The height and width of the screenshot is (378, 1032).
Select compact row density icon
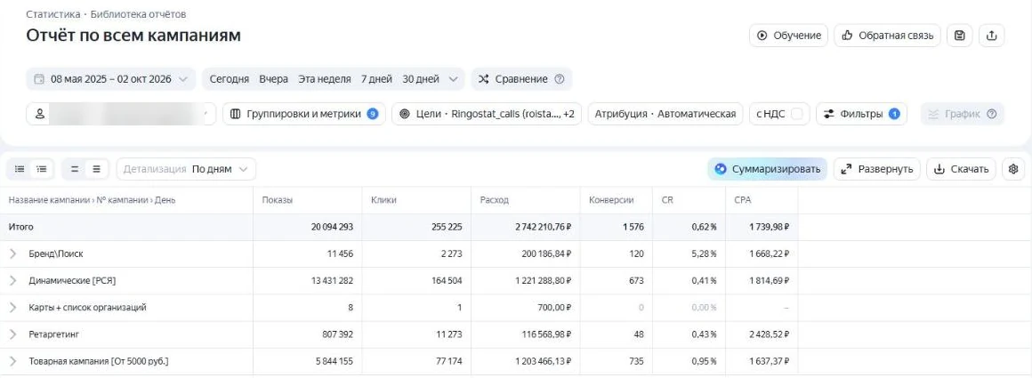click(x=75, y=169)
